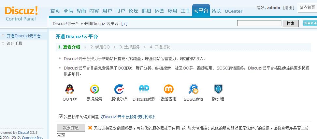This screenshot has height=139, width=317.
Task: Click the Discuz! link in the footer
Action: click(x=23, y=133)
